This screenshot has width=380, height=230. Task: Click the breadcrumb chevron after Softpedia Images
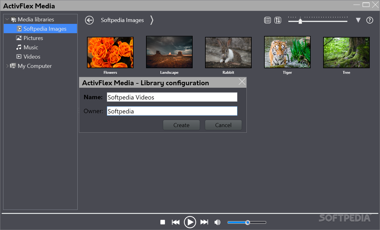coord(152,20)
